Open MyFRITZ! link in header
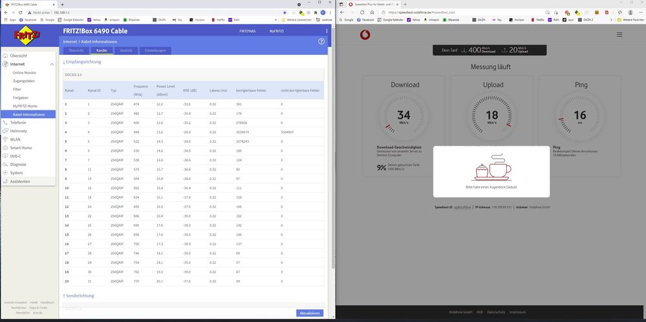 (277, 31)
